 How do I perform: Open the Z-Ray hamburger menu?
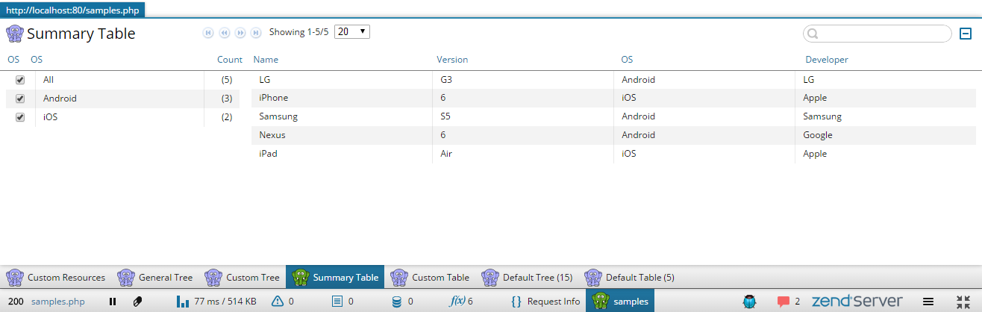(928, 302)
